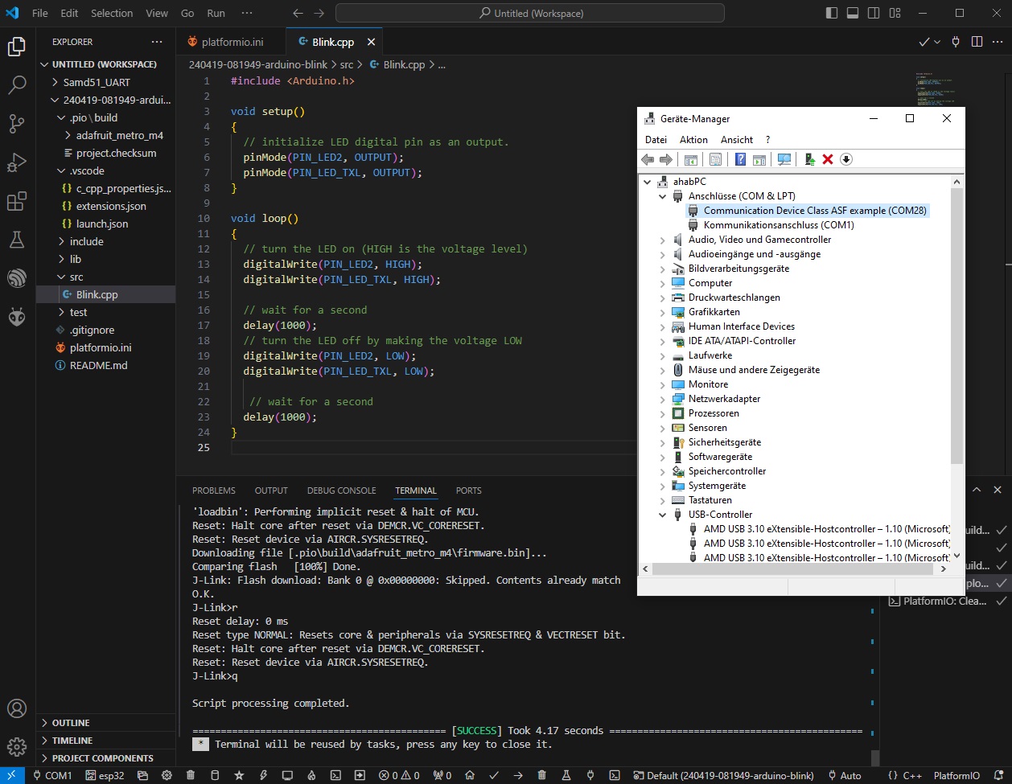Screen dimensions: 1012x784
Task: Switch to the PROBLEMS panel tab
Action: point(214,491)
